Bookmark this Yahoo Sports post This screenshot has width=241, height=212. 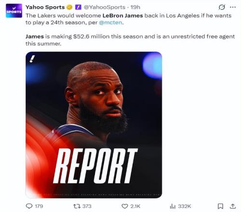click(x=220, y=206)
